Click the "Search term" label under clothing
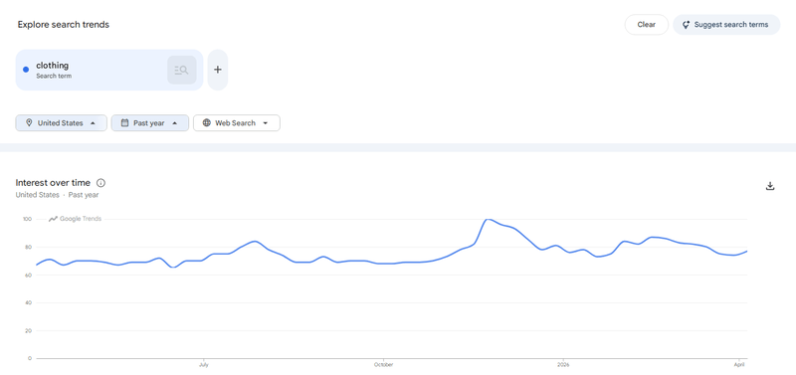The width and height of the screenshot is (796, 375). pos(54,77)
